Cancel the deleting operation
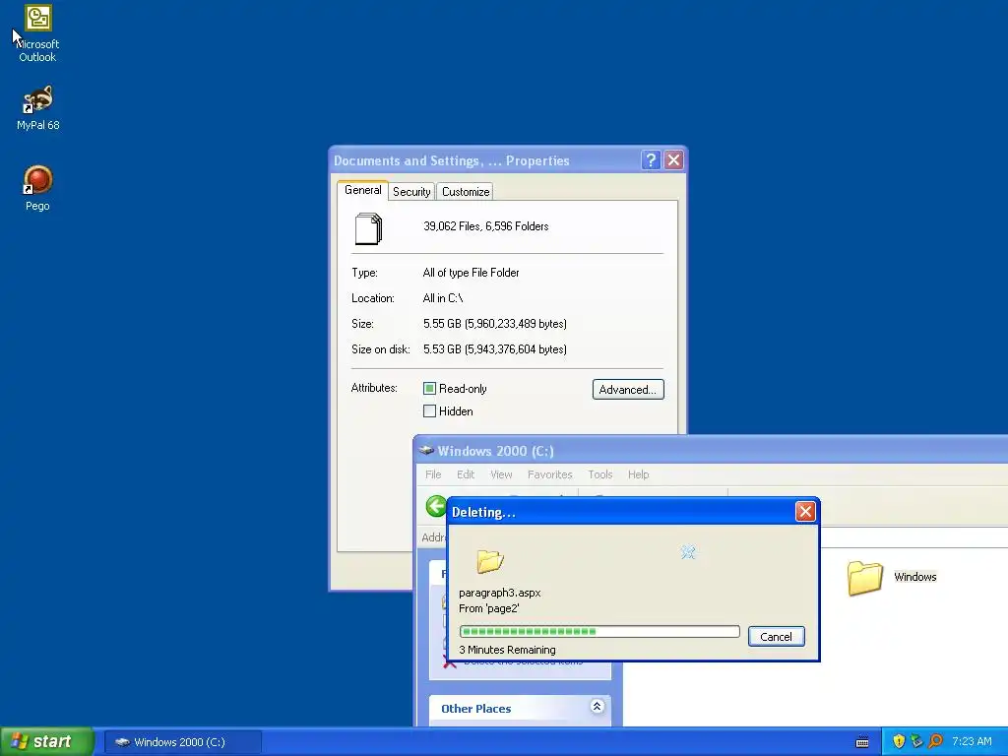 point(776,637)
